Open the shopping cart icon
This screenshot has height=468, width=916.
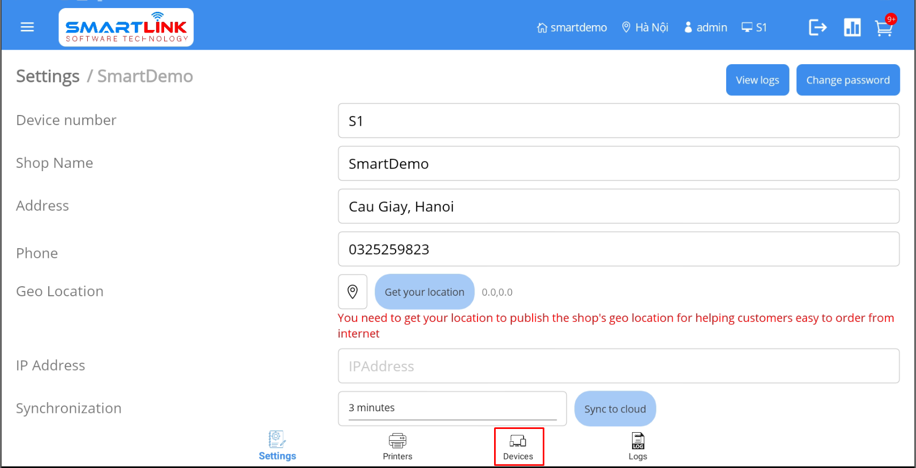click(x=883, y=28)
